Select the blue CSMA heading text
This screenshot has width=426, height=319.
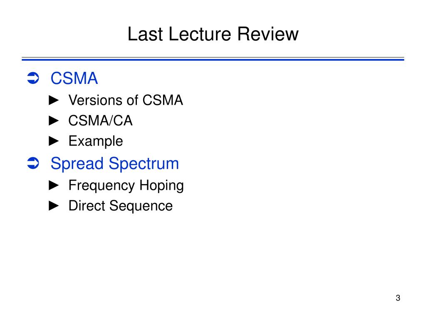point(74,78)
